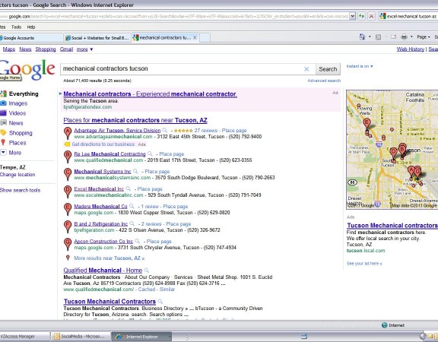This screenshot has width=438, height=342.
Task: Select the News filter icon in sidebar
Action: pyautogui.click(x=3, y=122)
